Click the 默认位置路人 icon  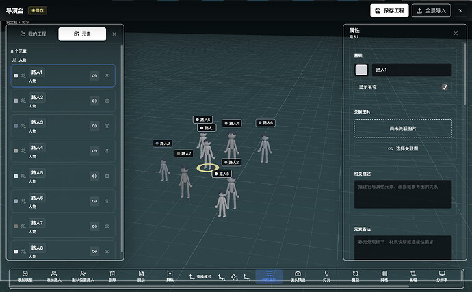83,274
